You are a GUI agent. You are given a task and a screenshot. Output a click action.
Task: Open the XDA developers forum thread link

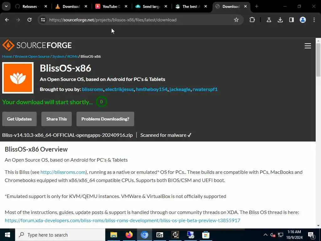pyautogui.click(x=123, y=221)
